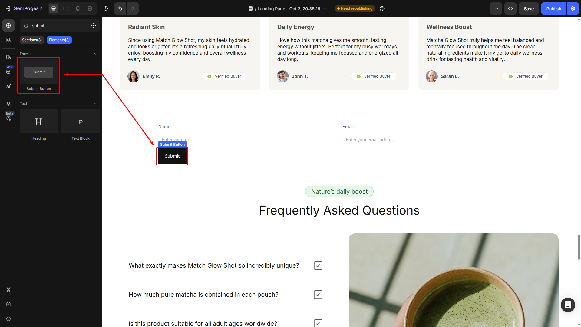The image size is (581, 327).
Task: Open publish settings gear icon
Action: click(x=573, y=8)
